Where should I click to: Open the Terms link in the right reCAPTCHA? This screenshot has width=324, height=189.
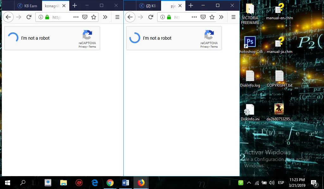214,47
